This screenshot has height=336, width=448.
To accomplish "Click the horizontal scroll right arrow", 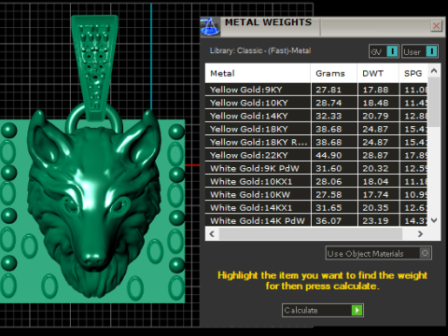I will coord(420,233).
